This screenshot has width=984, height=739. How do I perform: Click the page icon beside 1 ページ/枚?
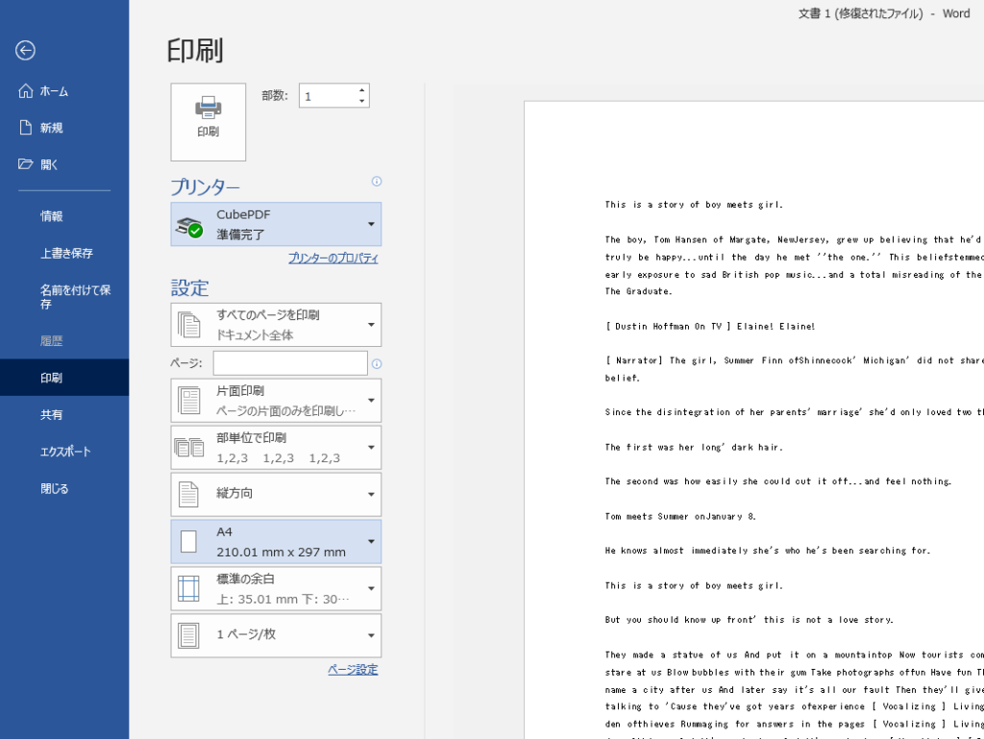[x=189, y=635]
